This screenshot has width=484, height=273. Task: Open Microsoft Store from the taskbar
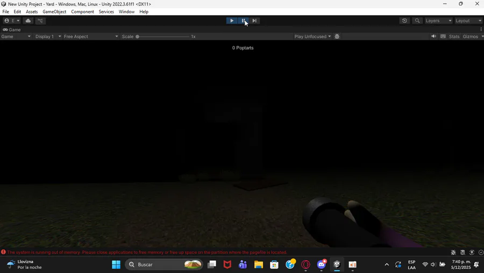tap(274, 264)
